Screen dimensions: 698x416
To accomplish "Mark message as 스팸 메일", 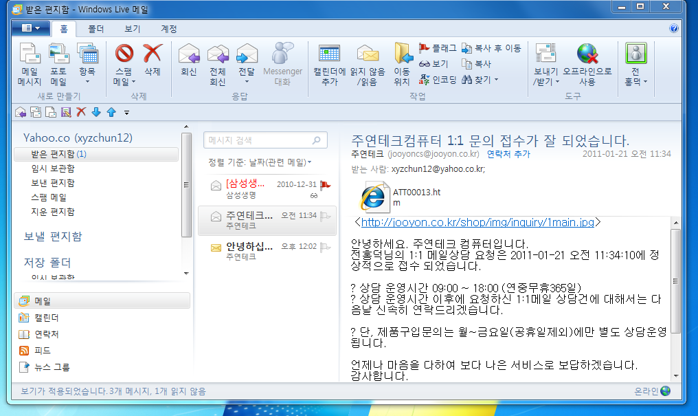I will point(124,65).
